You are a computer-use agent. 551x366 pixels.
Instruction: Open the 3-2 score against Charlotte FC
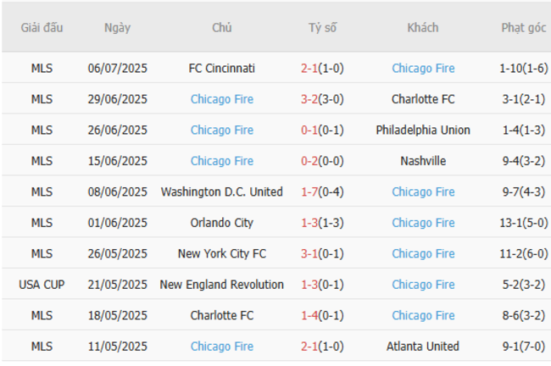click(x=309, y=99)
